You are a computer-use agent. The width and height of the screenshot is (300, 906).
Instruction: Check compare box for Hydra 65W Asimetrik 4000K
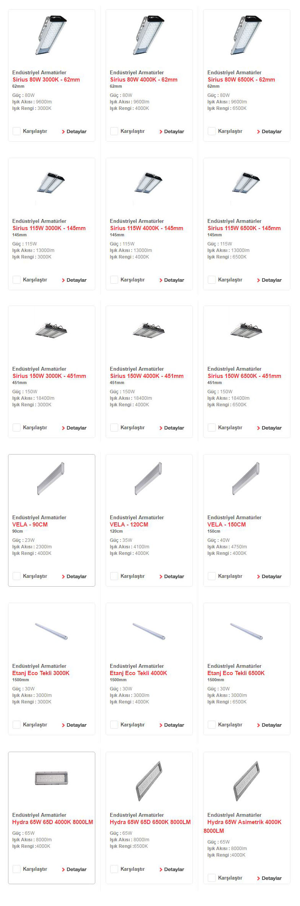click(212, 878)
